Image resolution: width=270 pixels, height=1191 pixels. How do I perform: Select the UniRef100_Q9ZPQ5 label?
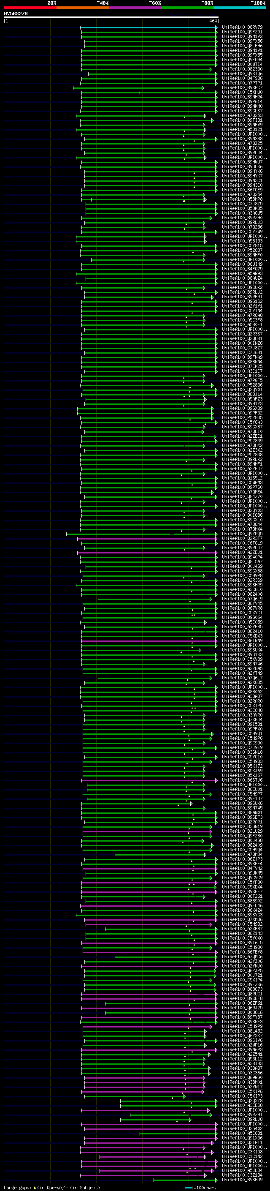click(x=242, y=534)
